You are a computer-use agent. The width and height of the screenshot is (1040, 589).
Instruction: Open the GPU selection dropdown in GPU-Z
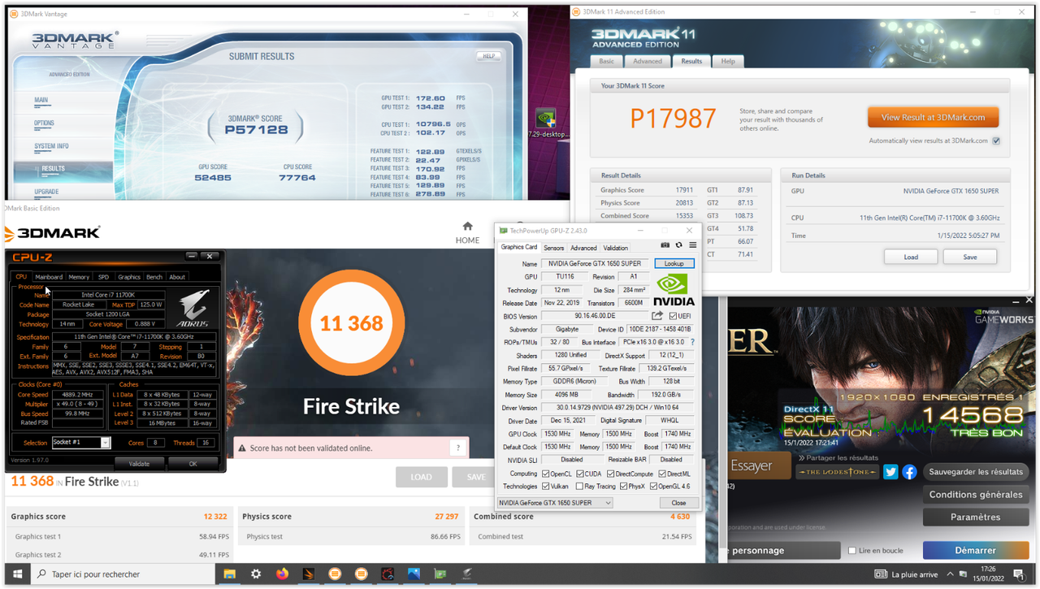pos(555,503)
